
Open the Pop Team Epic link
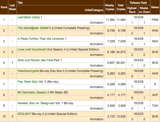(x=28, y=82)
